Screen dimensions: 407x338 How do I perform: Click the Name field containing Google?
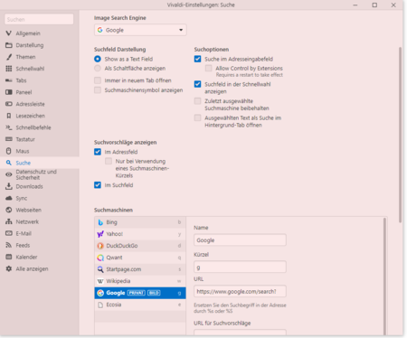point(240,240)
